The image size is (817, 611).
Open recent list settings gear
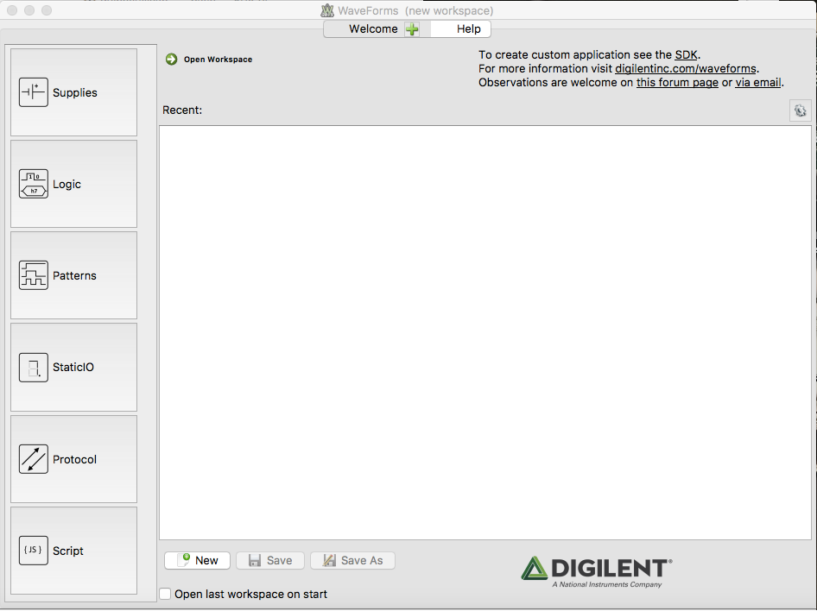click(x=801, y=110)
